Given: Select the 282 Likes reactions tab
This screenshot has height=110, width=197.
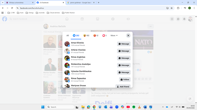Looking at the screenshot, I should (76, 35).
